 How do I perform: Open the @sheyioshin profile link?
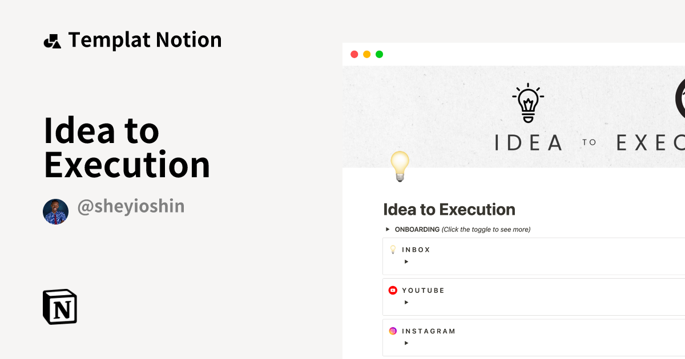tap(130, 206)
